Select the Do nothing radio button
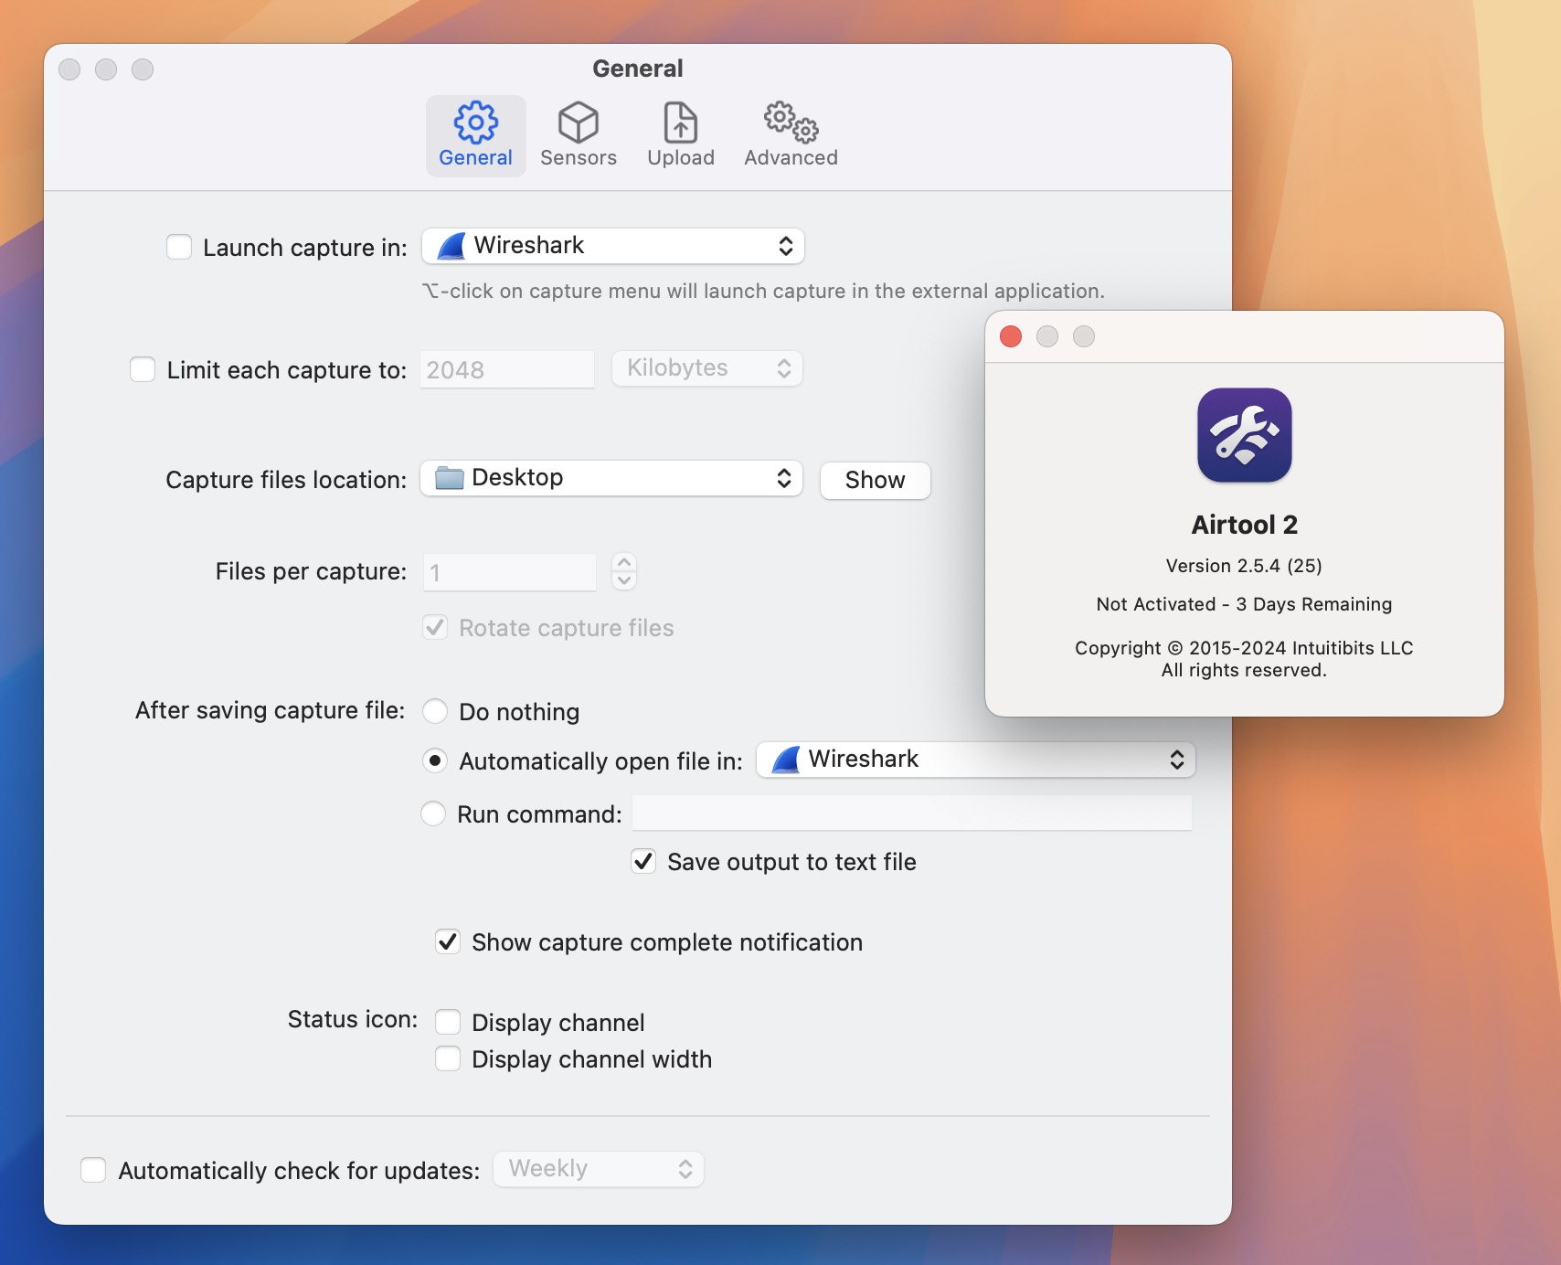The image size is (1561, 1265). [x=435, y=711]
